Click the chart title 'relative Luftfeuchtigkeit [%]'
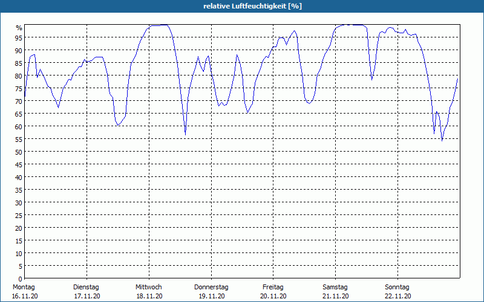 click(252, 6)
